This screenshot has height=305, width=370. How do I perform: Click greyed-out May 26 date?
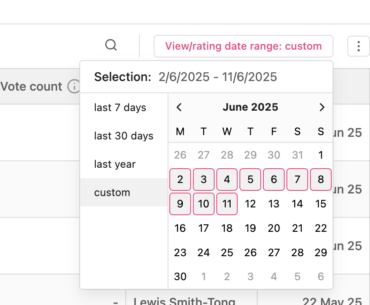(x=180, y=155)
